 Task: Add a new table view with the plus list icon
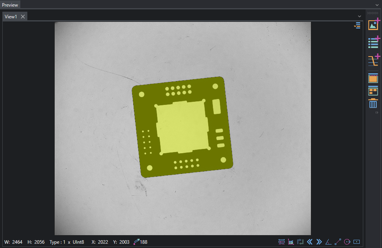click(x=373, y=42)
